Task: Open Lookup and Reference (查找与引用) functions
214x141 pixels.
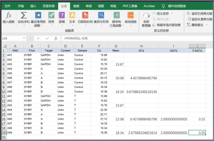Action: click(x=101, y=19)
